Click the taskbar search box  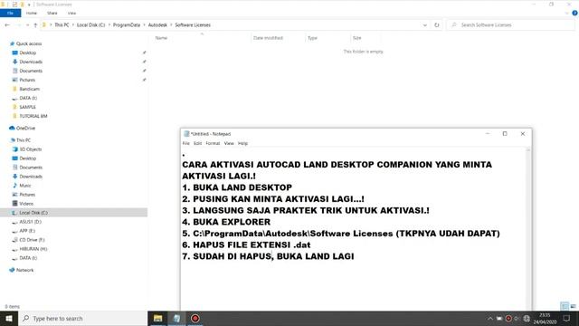[82, 318]
